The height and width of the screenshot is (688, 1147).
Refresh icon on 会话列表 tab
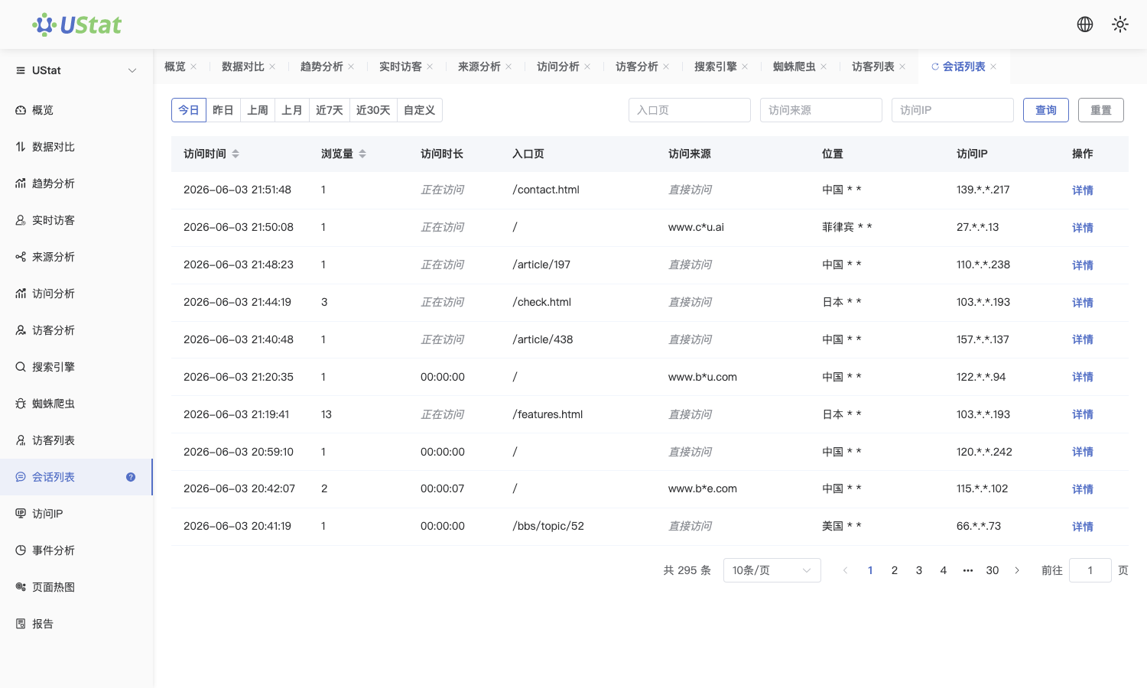[934, 67]
